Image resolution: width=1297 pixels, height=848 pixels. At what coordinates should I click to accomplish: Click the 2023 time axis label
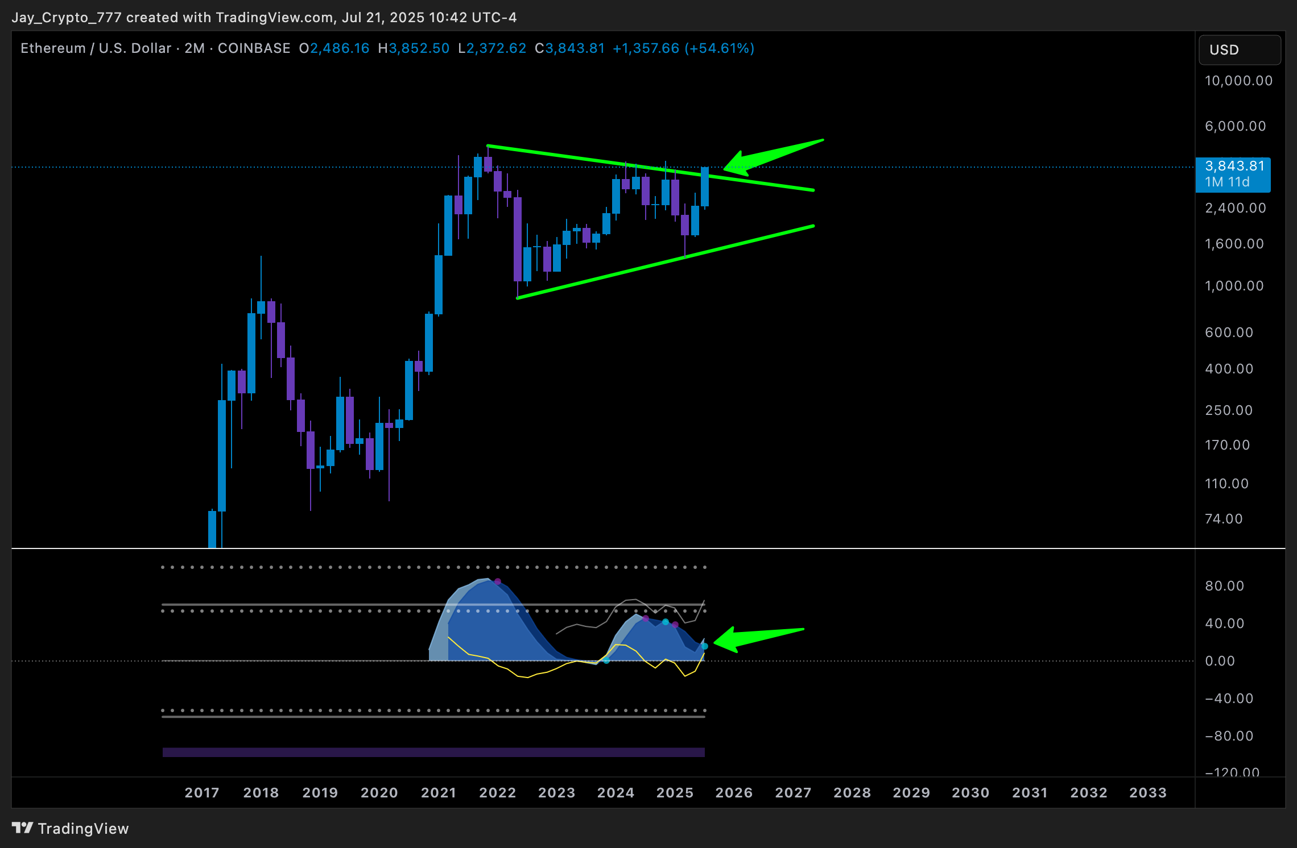(x=557, y=793)
